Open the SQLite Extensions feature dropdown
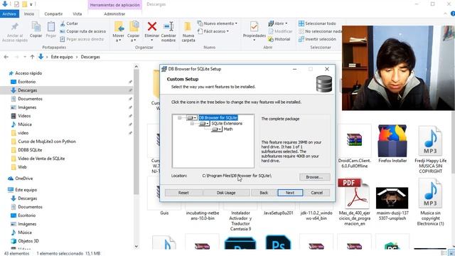Viewport: 455px width, 256px height. coord(204,123)
